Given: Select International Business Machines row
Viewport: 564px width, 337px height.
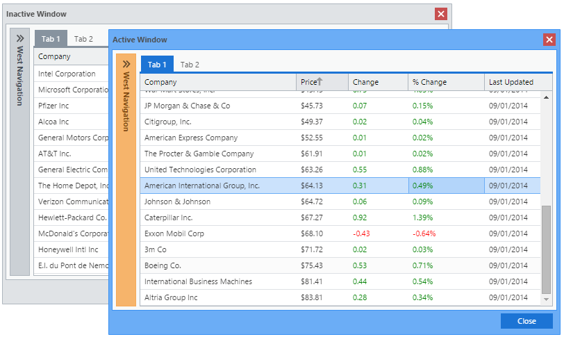Looking at the screenshot, I should point(340,281).
